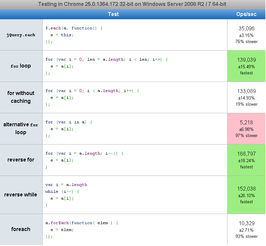The width and height of the screenshot is (266, 246).
Task: Click the "while (i--)" code snippet
Action: [66, 195]
